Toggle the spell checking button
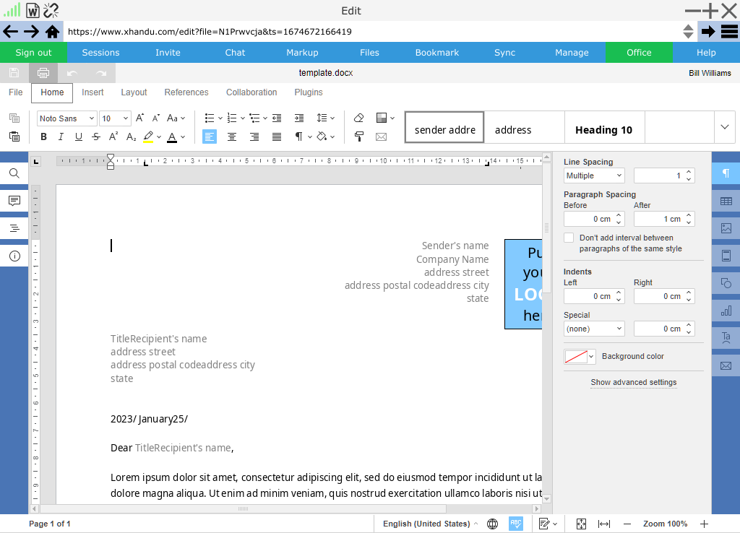 pos(516,524)
